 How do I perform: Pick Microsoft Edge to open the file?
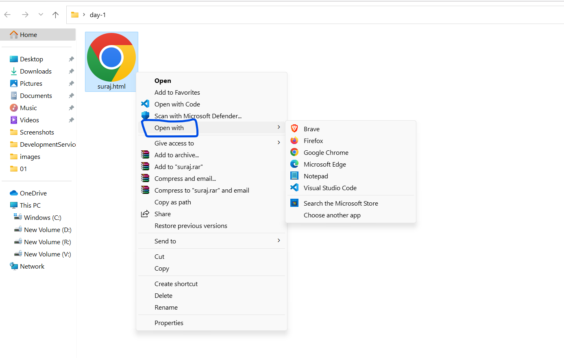[351, 164]
